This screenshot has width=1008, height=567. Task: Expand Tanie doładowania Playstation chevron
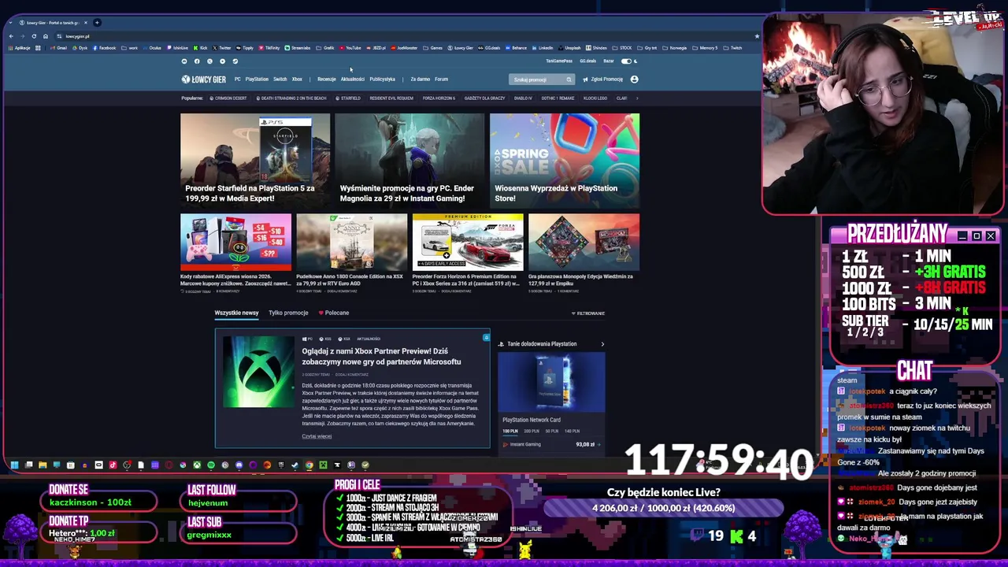[602, 344]
